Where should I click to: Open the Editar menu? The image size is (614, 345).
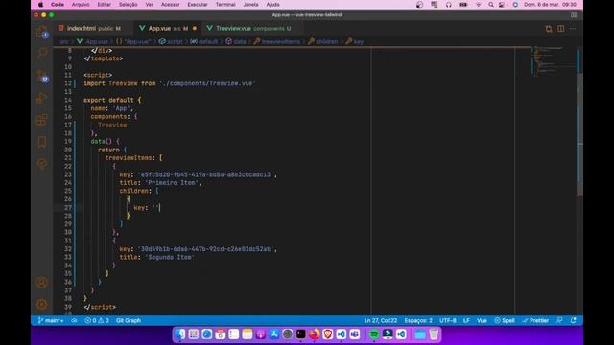(105, 5)
